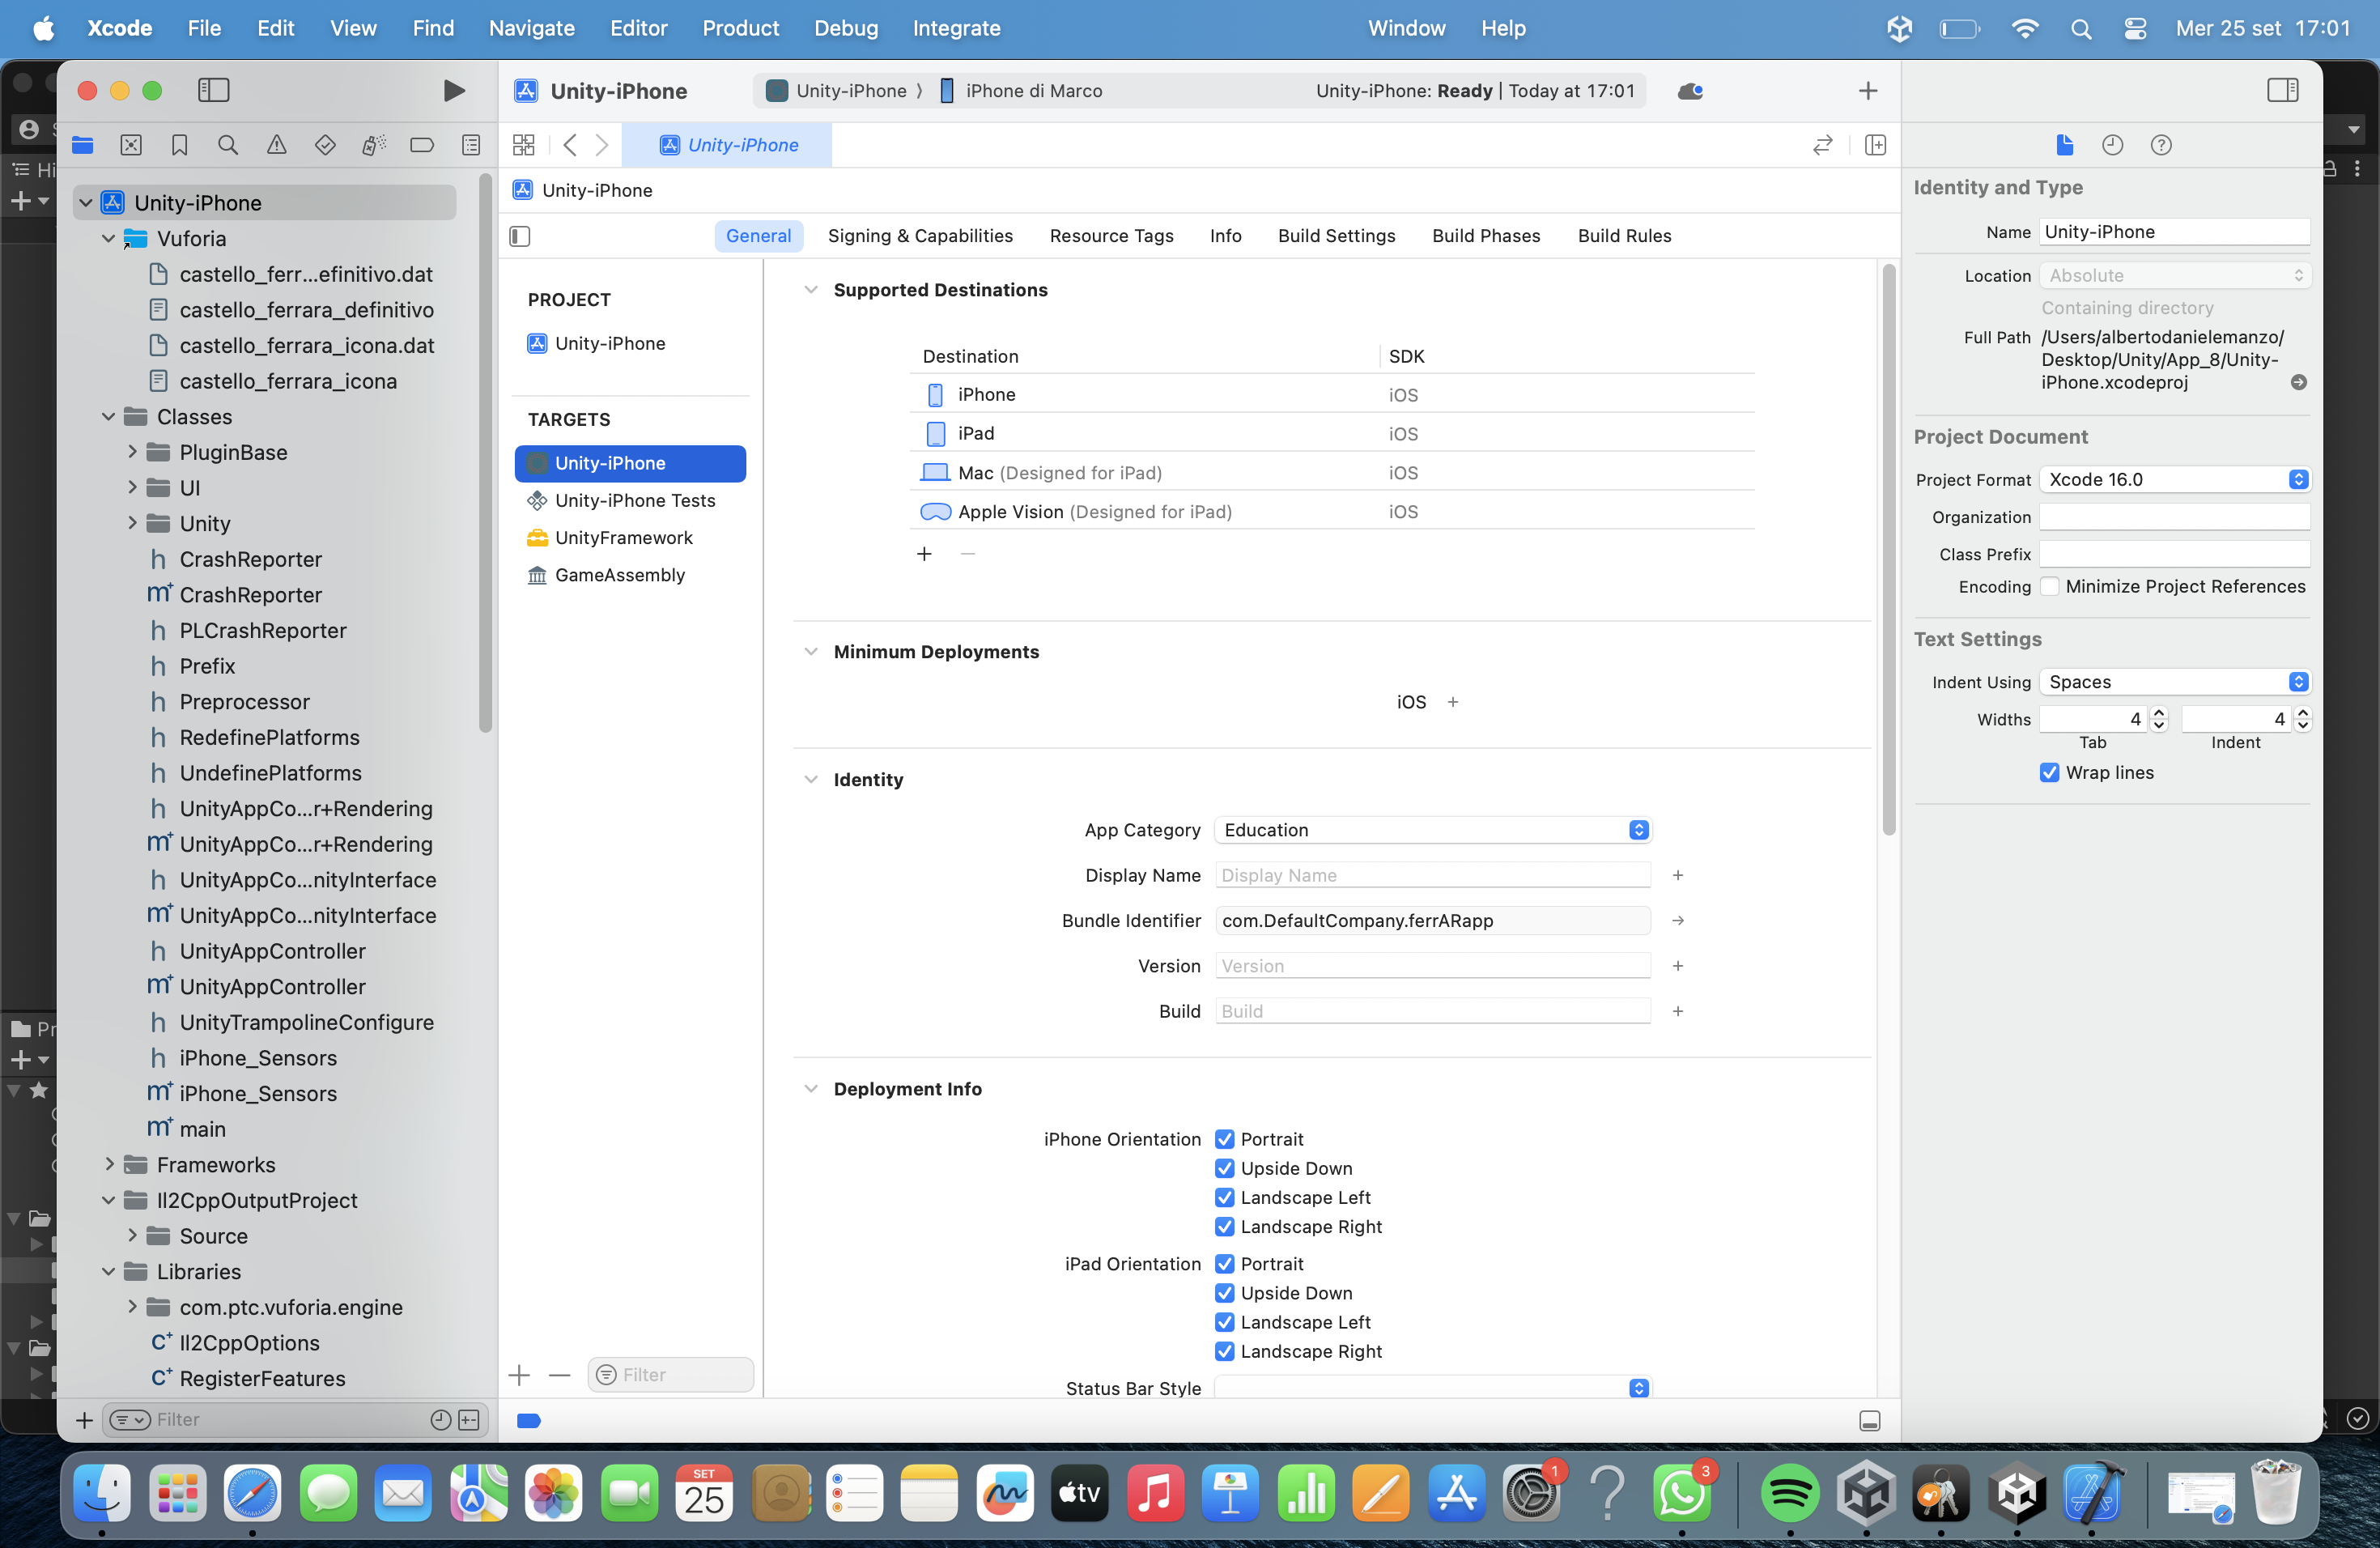This screenshot has height=1548, width=2380.
Task: Collapse the Supported Destinations section
Action: (x=811, y=290)
